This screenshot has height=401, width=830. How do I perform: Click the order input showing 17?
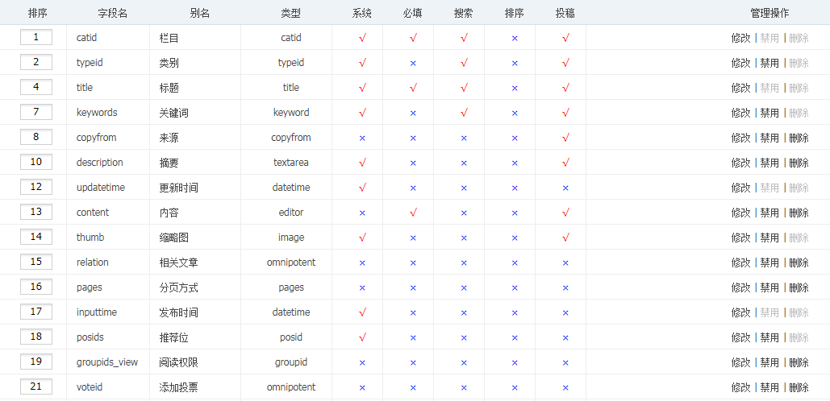36,312
